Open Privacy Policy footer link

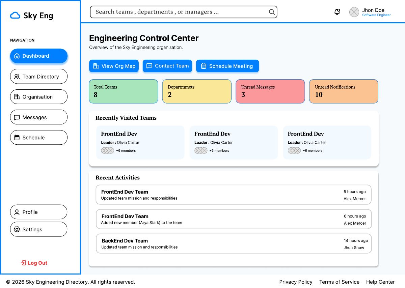pos(296,282)
